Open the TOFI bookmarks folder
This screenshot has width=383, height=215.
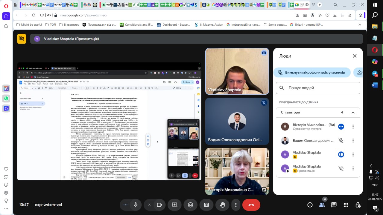[x=50, y=24]
